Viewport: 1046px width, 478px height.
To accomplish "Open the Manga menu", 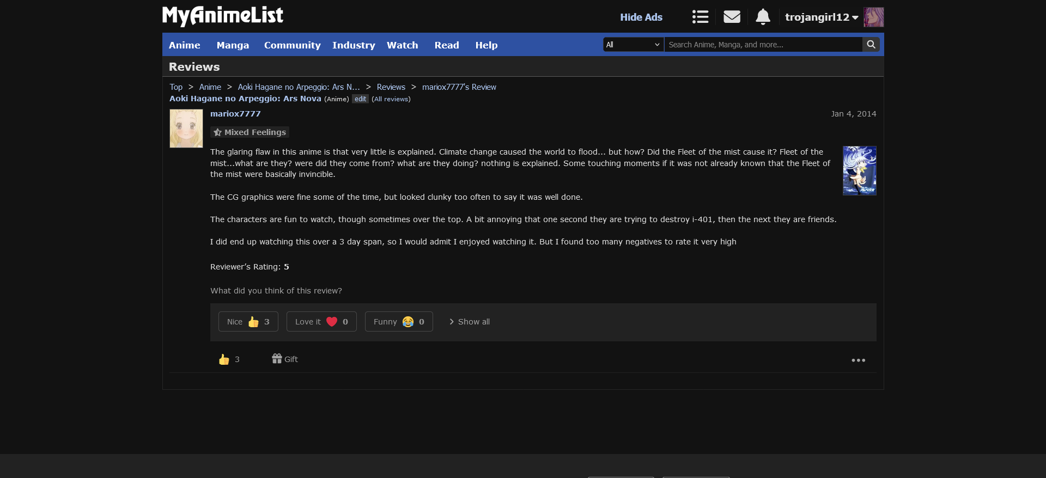I will tap(233, 45).
